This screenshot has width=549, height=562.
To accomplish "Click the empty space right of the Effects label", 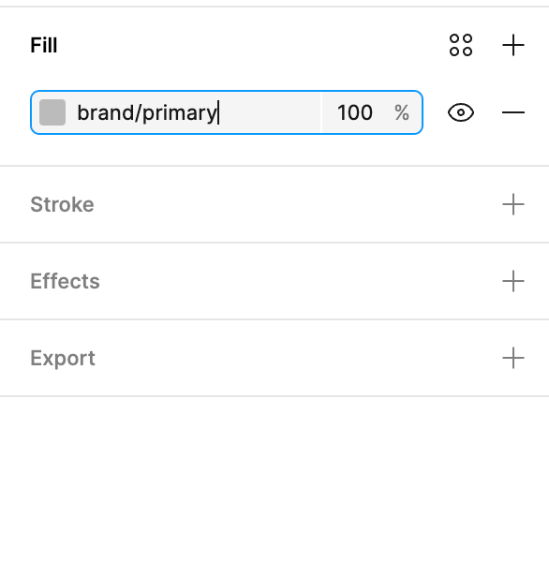I will (301, 281).
